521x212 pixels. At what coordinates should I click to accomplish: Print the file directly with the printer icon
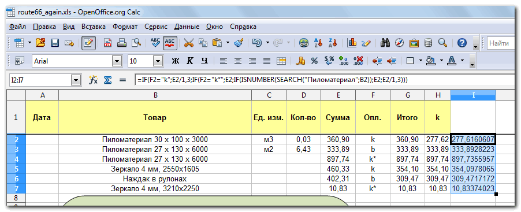click(x=122, y=43)
